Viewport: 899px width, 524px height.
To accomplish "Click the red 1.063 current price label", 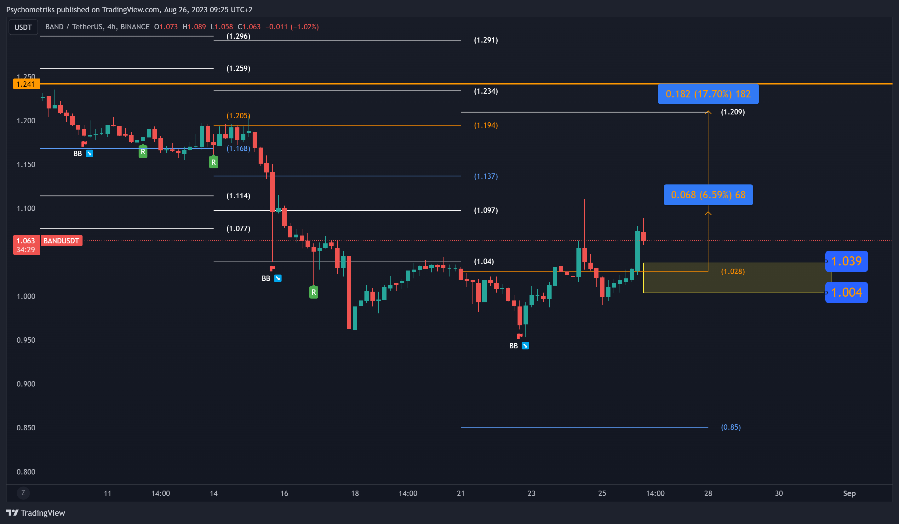I will pos(26,240).
